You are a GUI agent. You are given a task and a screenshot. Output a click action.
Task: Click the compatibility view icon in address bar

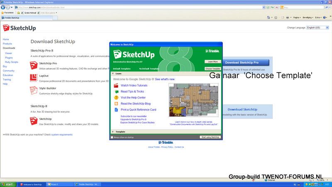[268, 7]
